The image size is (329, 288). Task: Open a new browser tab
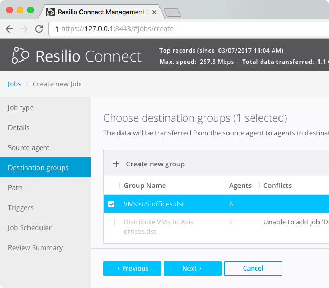tap(172, 13)
